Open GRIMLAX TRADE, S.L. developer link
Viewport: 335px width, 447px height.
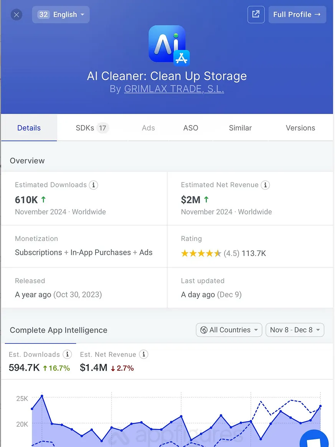click(x=174, y=89)
